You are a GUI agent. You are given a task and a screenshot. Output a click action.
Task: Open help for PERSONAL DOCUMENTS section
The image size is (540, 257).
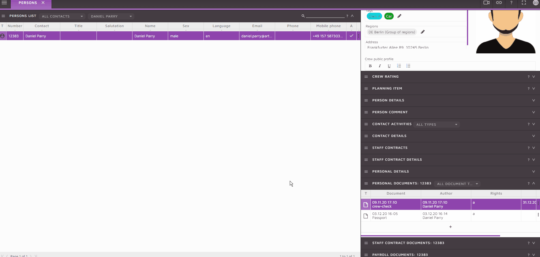tap(528, 184)
